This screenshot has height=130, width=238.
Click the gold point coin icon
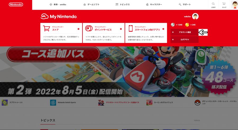pyautogui.click(x=187, y=25)
